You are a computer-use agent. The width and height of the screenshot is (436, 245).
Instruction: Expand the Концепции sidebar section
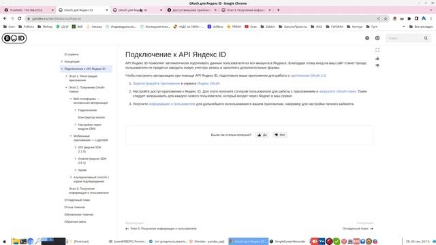point(62,62)
